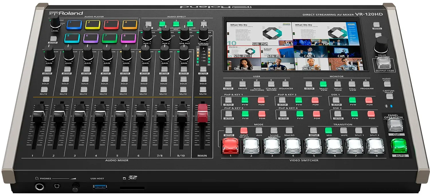The height and width of the screenshot is (195, 430).
Task: Hit the green AUTO transition button
Action: tap(399, 146)
